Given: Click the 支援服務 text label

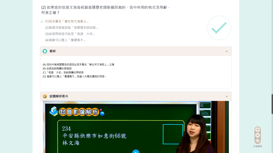Looking at the screenshot, I should 257,146.
